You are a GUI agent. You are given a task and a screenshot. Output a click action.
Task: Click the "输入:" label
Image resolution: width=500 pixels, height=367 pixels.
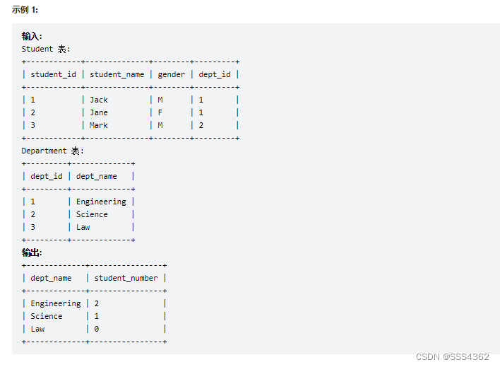[x=32, y=36]
